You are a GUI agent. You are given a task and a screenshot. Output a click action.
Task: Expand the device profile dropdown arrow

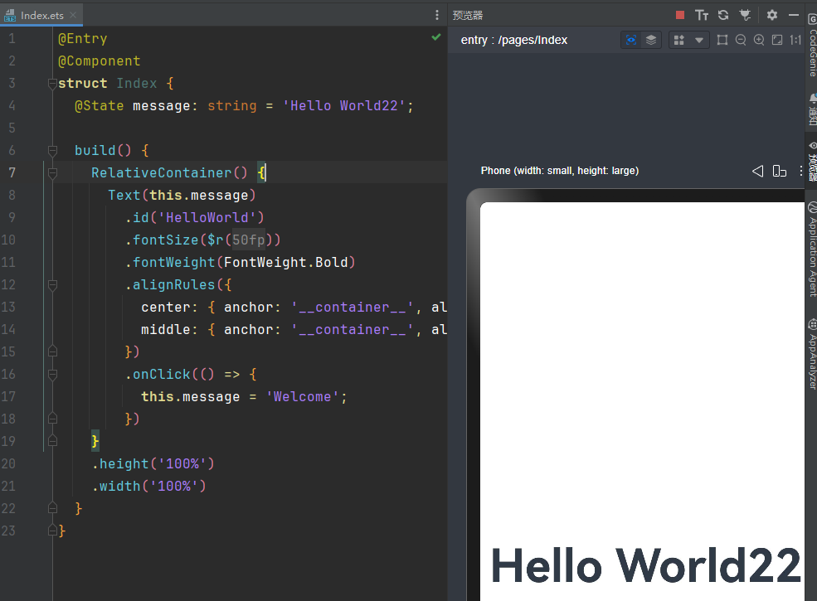click(699, 40)
